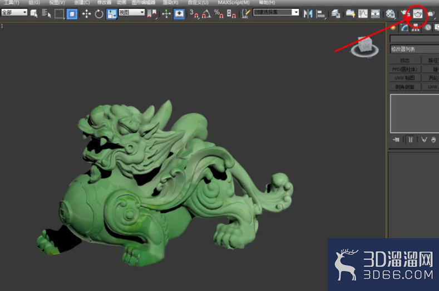Open the Render Setup teapot icon
The image size is (439, 291).
(405, 13)
